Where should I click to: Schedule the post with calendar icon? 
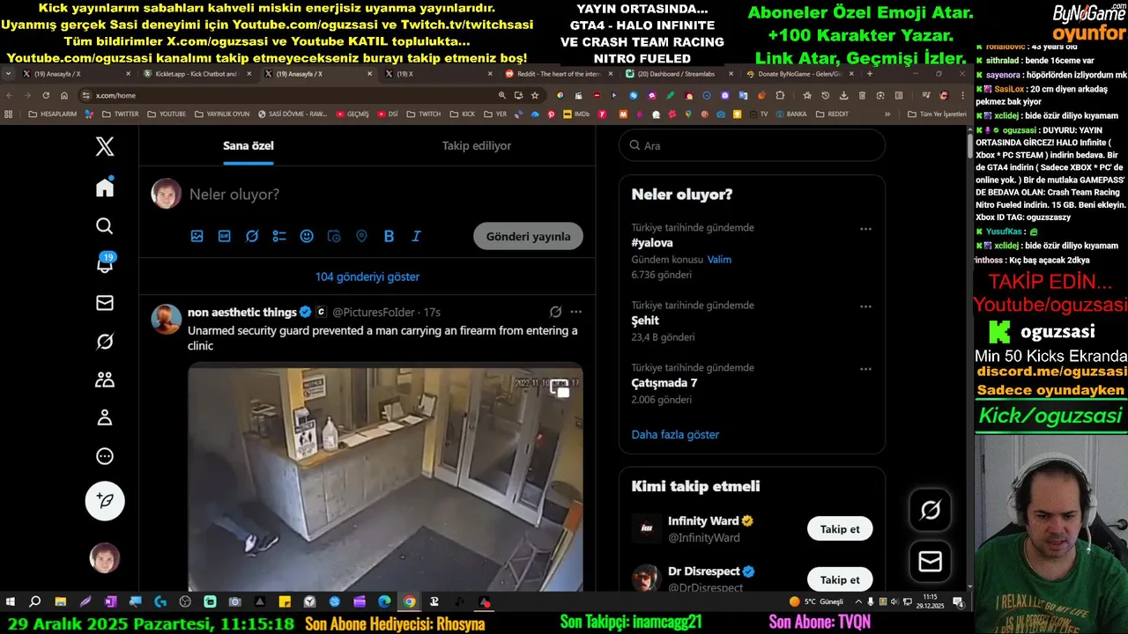point(334,236)
